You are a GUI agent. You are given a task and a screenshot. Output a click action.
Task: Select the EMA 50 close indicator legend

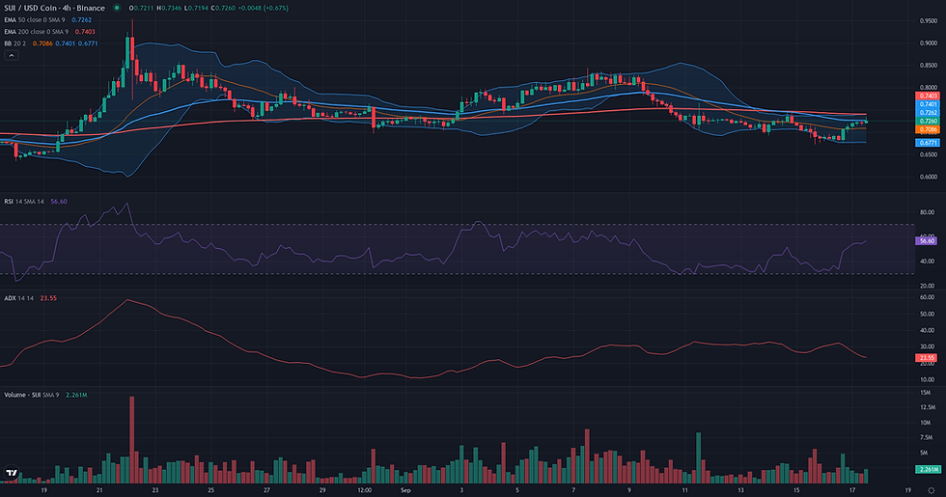coord(35,20)
